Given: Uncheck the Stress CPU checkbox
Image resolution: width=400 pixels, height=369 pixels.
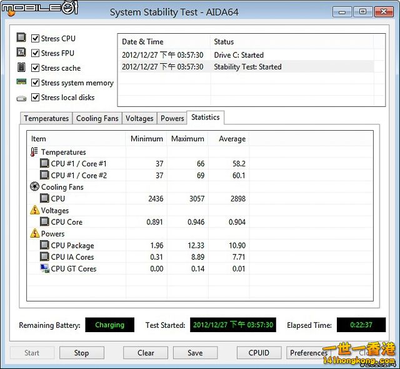Looking at the screenshot, I should pos(36,39).
